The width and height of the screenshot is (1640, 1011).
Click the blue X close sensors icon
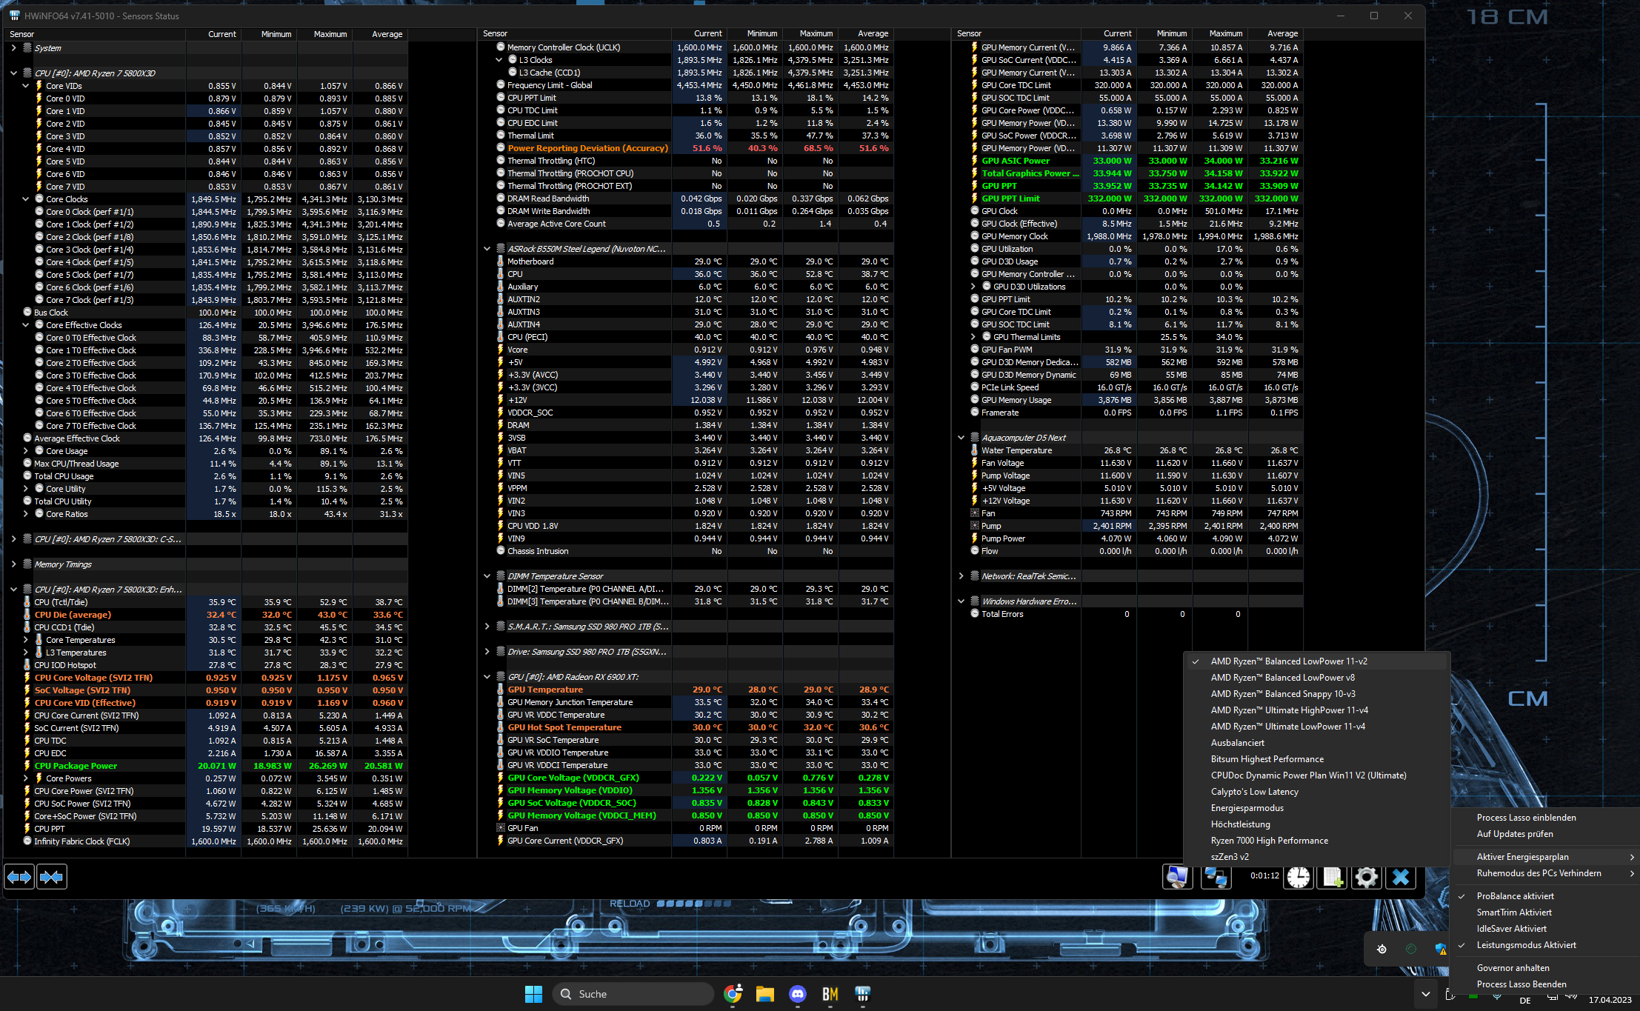point(1400,877)
